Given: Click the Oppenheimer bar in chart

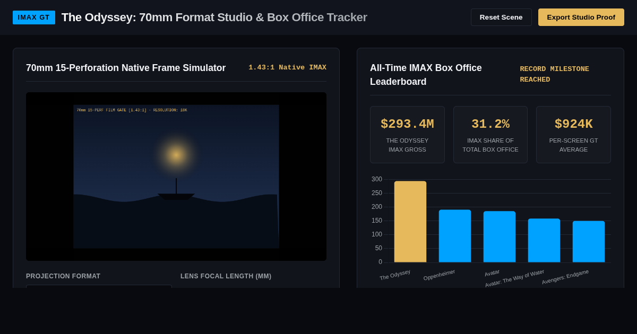Looking at the screenshot, I should (x=455, y=236).
